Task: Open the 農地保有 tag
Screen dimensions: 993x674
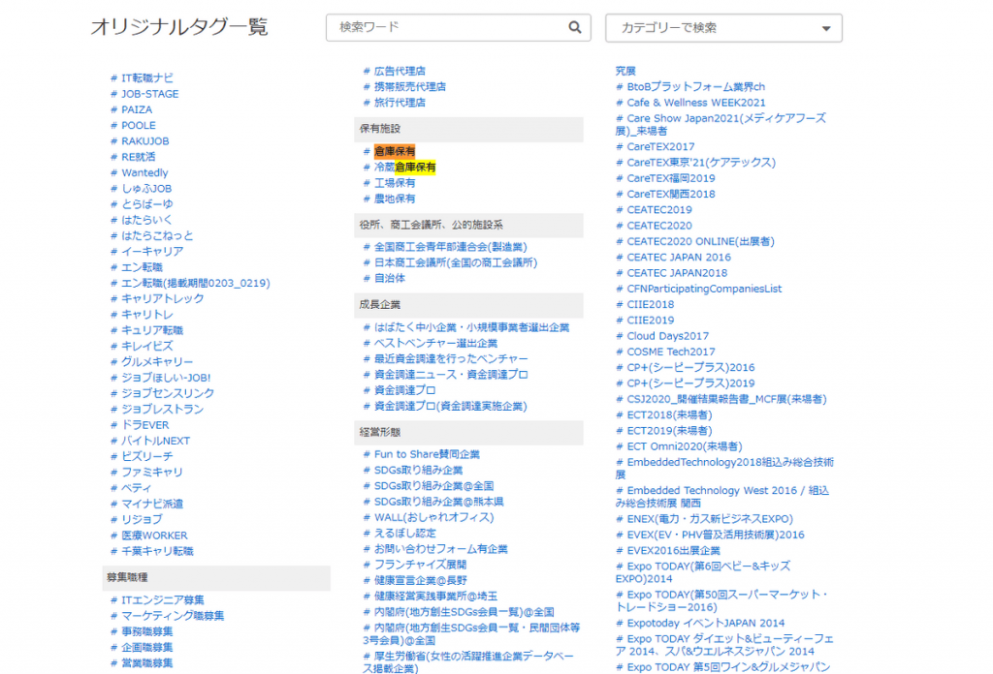Action: point(395,199)
